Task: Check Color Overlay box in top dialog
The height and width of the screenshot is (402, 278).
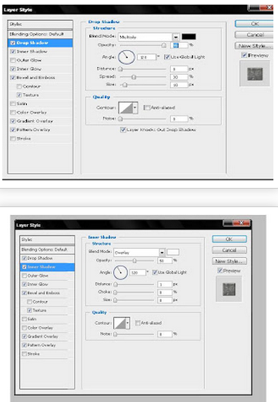Action: [x=13, y=112]
